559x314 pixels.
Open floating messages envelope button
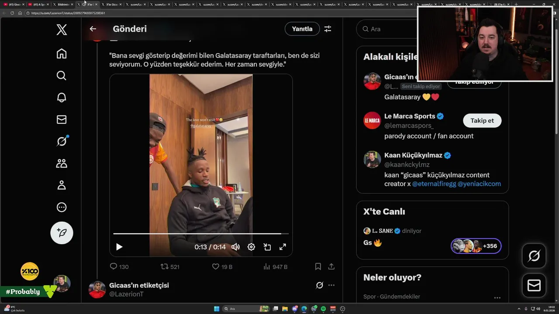point(534,285)
